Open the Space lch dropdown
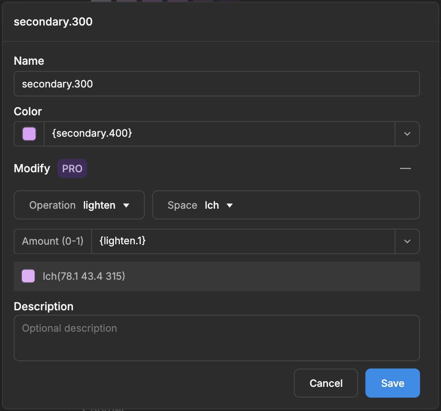 click(x=286, y=205)
